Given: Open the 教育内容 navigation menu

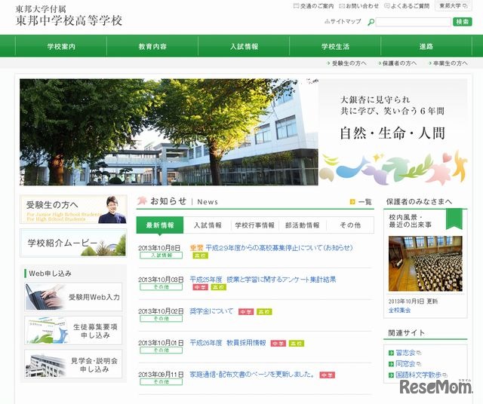Looking at the screenshot, I should point(152,46).
